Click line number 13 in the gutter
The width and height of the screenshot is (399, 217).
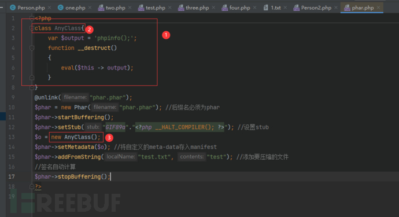tap(12, 137)
